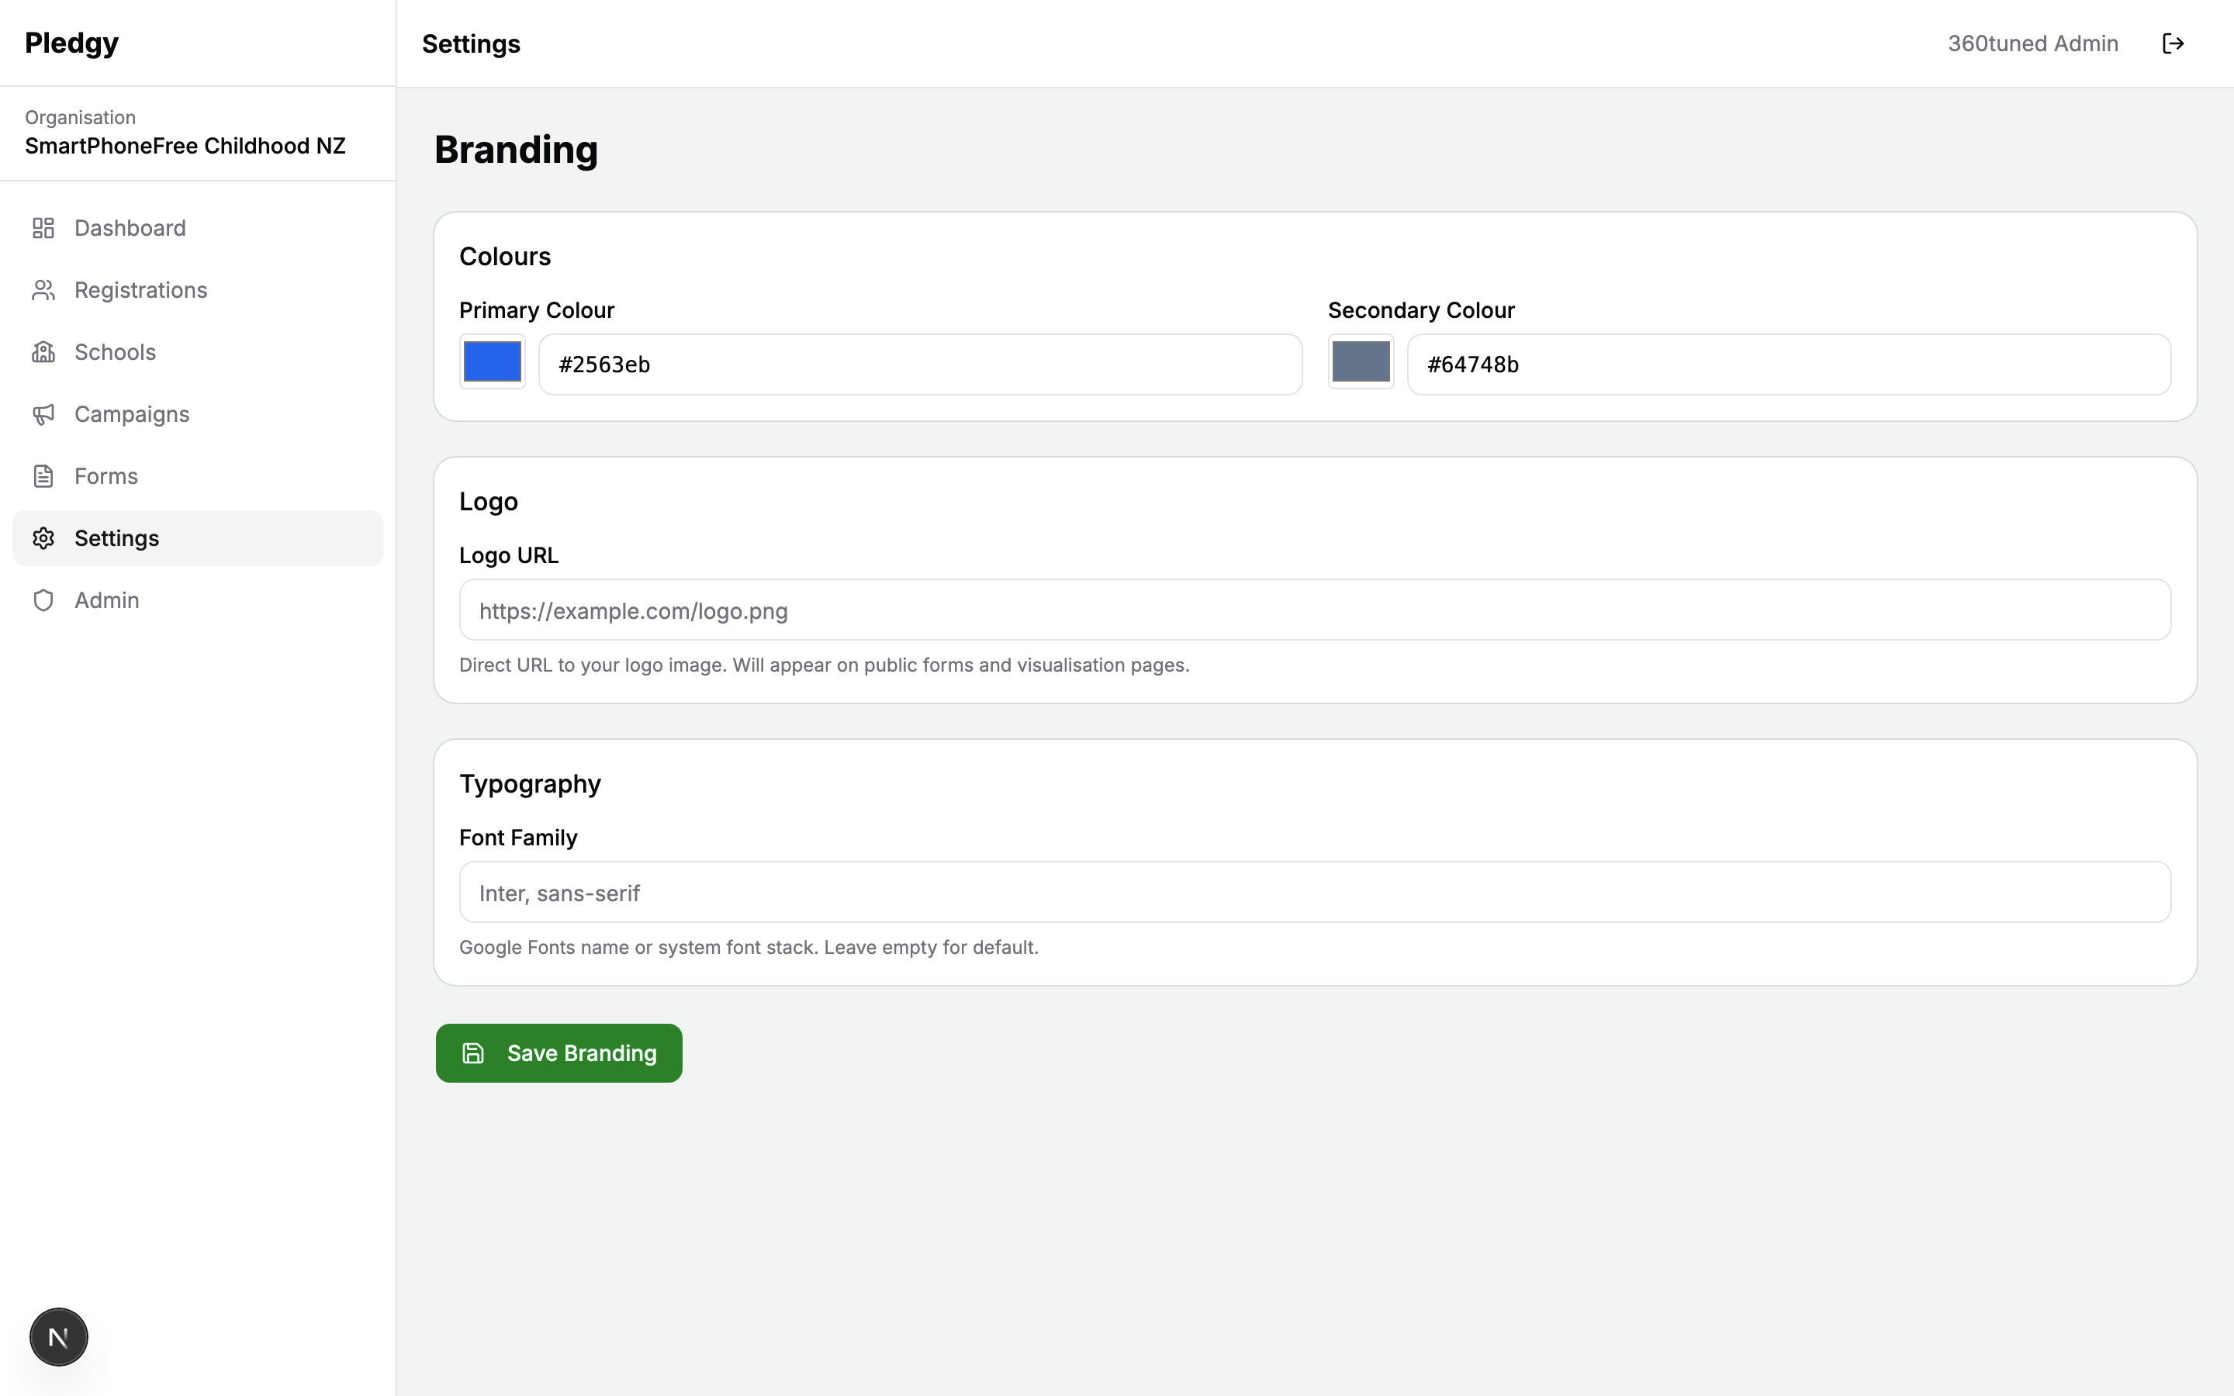The height and width of the screenshot is (1396, 2234).
Task: Click the Save Branding button label
Action: pyautogui.click(x=582, y=1052)
